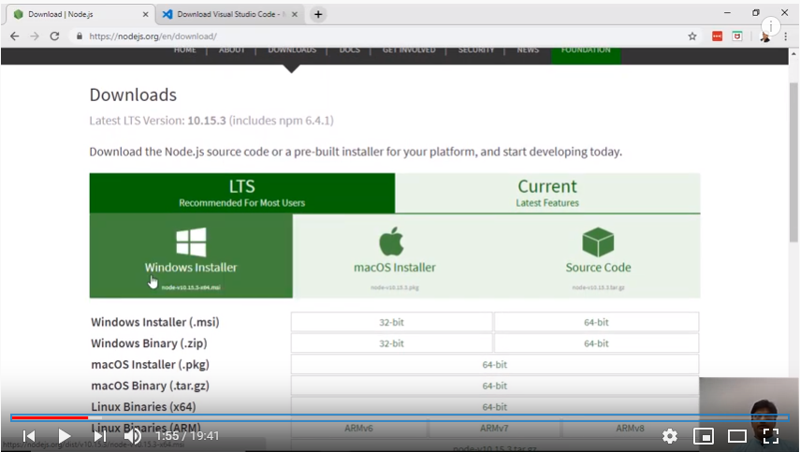
Task: Reload the browser page
Action: pos(55,36)
